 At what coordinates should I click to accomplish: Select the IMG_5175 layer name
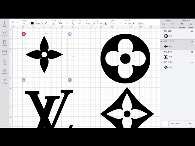click(168, 62)
